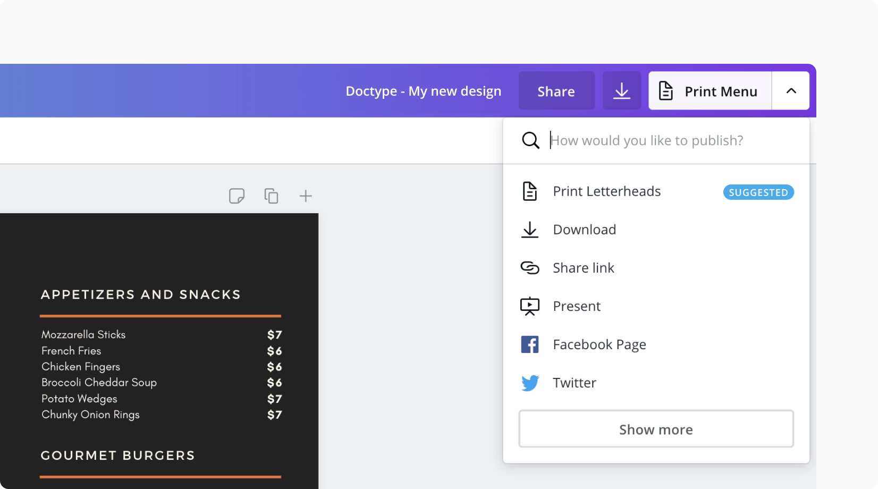Click the Facebook icon in the publish menu
The width and height of the screenshot is (878, 489).
pos(530,344)
